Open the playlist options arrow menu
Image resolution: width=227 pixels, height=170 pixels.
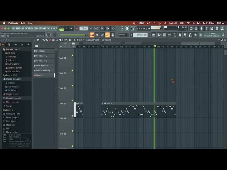coord(35,40)
